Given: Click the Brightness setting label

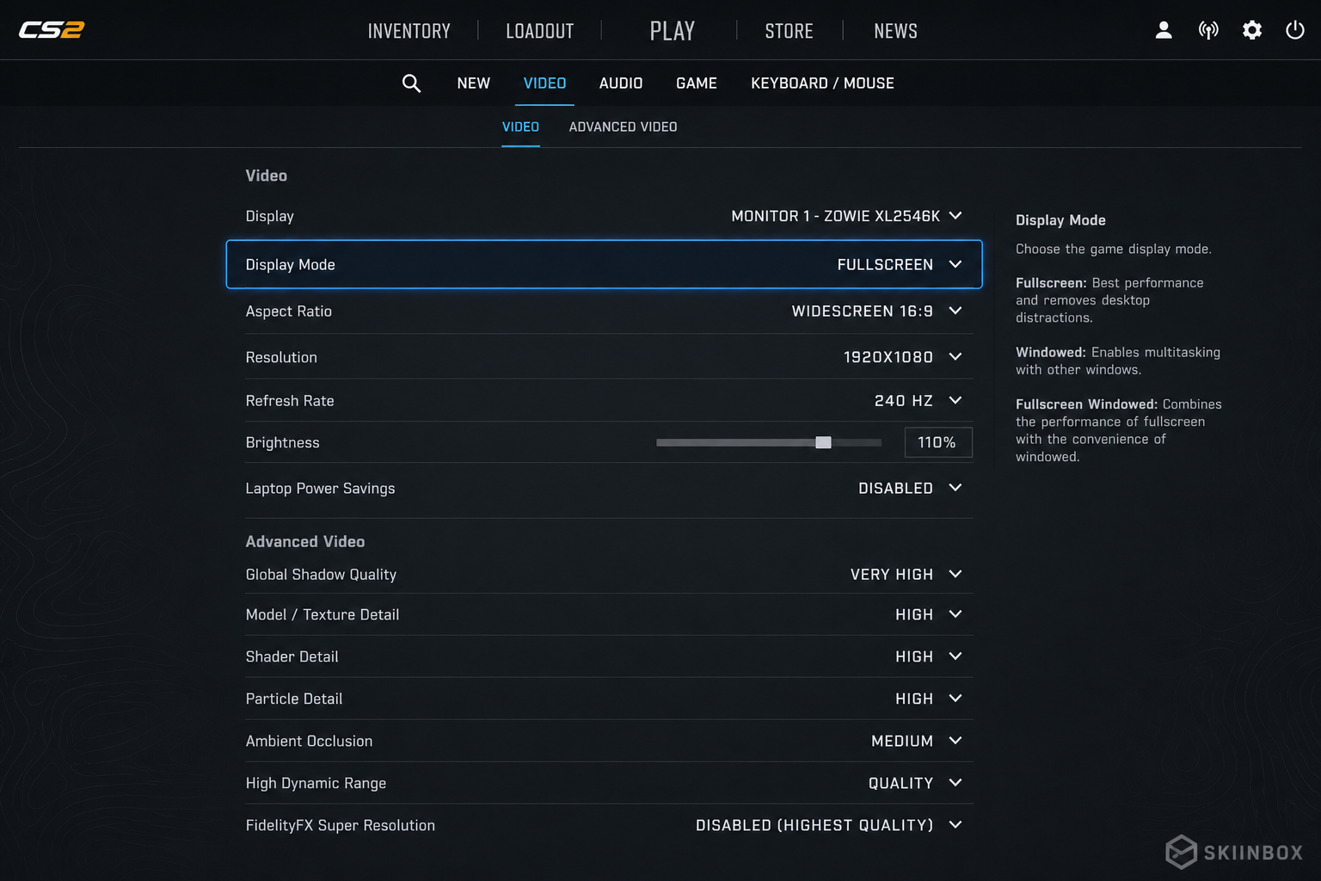Looking at the screenshot, I should pyautogui.click(x=282, y=442).
